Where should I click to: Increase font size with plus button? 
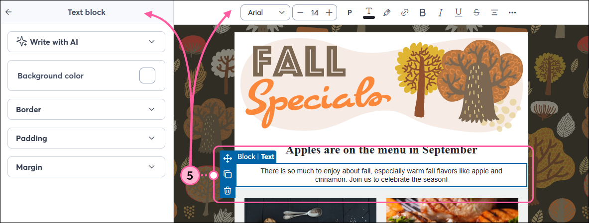pyautogui.click(x=329, y=13)
